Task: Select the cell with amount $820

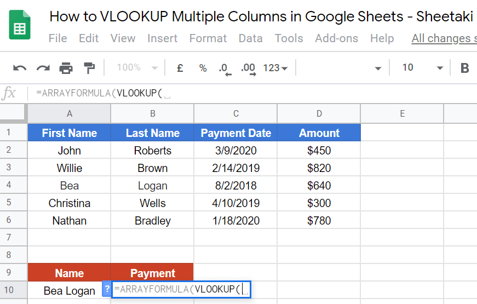Action: pyautogui.click(x=319, y=168)
